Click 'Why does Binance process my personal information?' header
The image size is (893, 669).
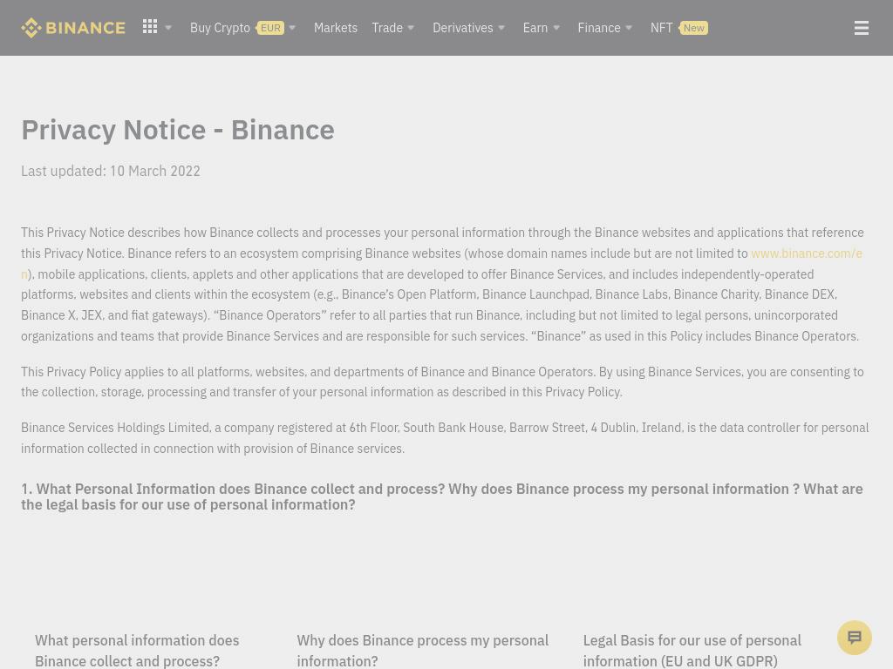point(423,651)
